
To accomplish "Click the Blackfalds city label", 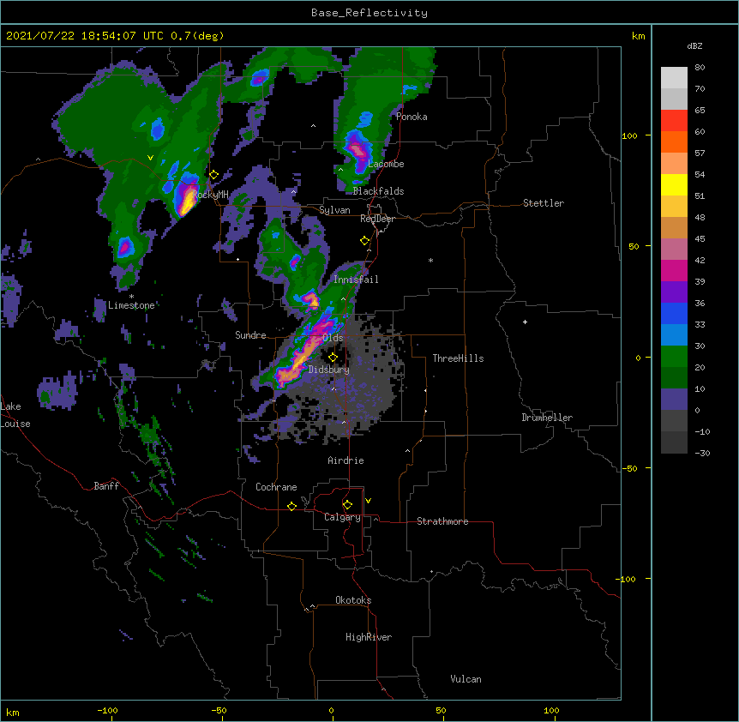I will (378, 191).
